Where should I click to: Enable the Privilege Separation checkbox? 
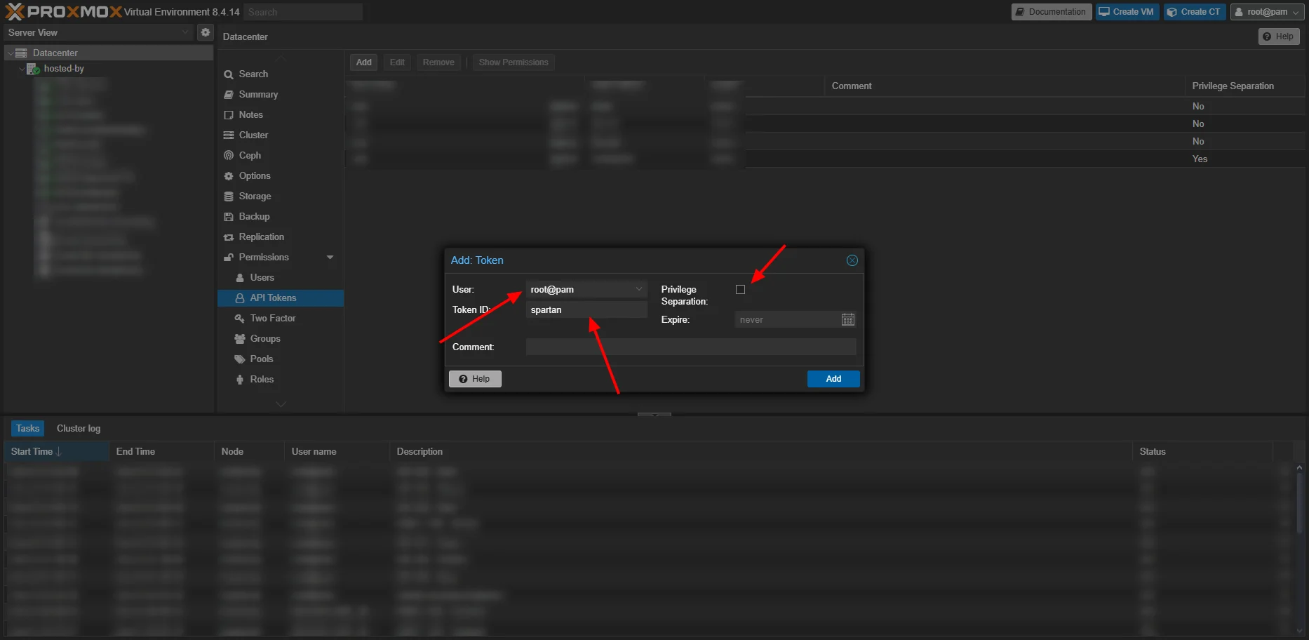coord(740,290)
